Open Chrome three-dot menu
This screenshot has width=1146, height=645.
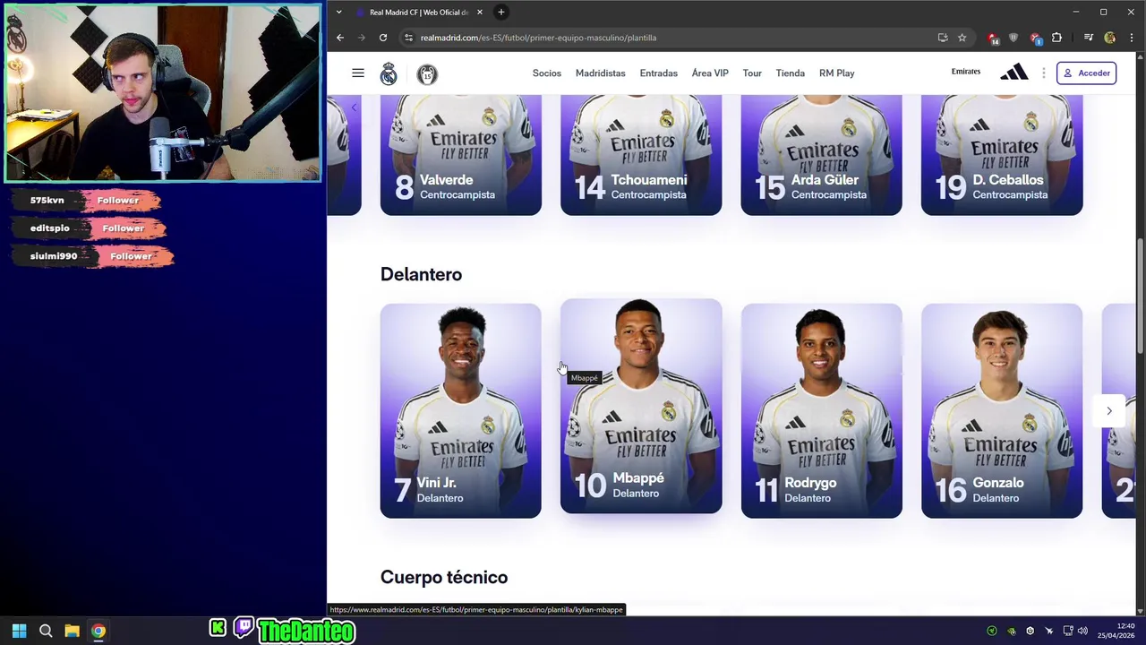[1131, 38]
